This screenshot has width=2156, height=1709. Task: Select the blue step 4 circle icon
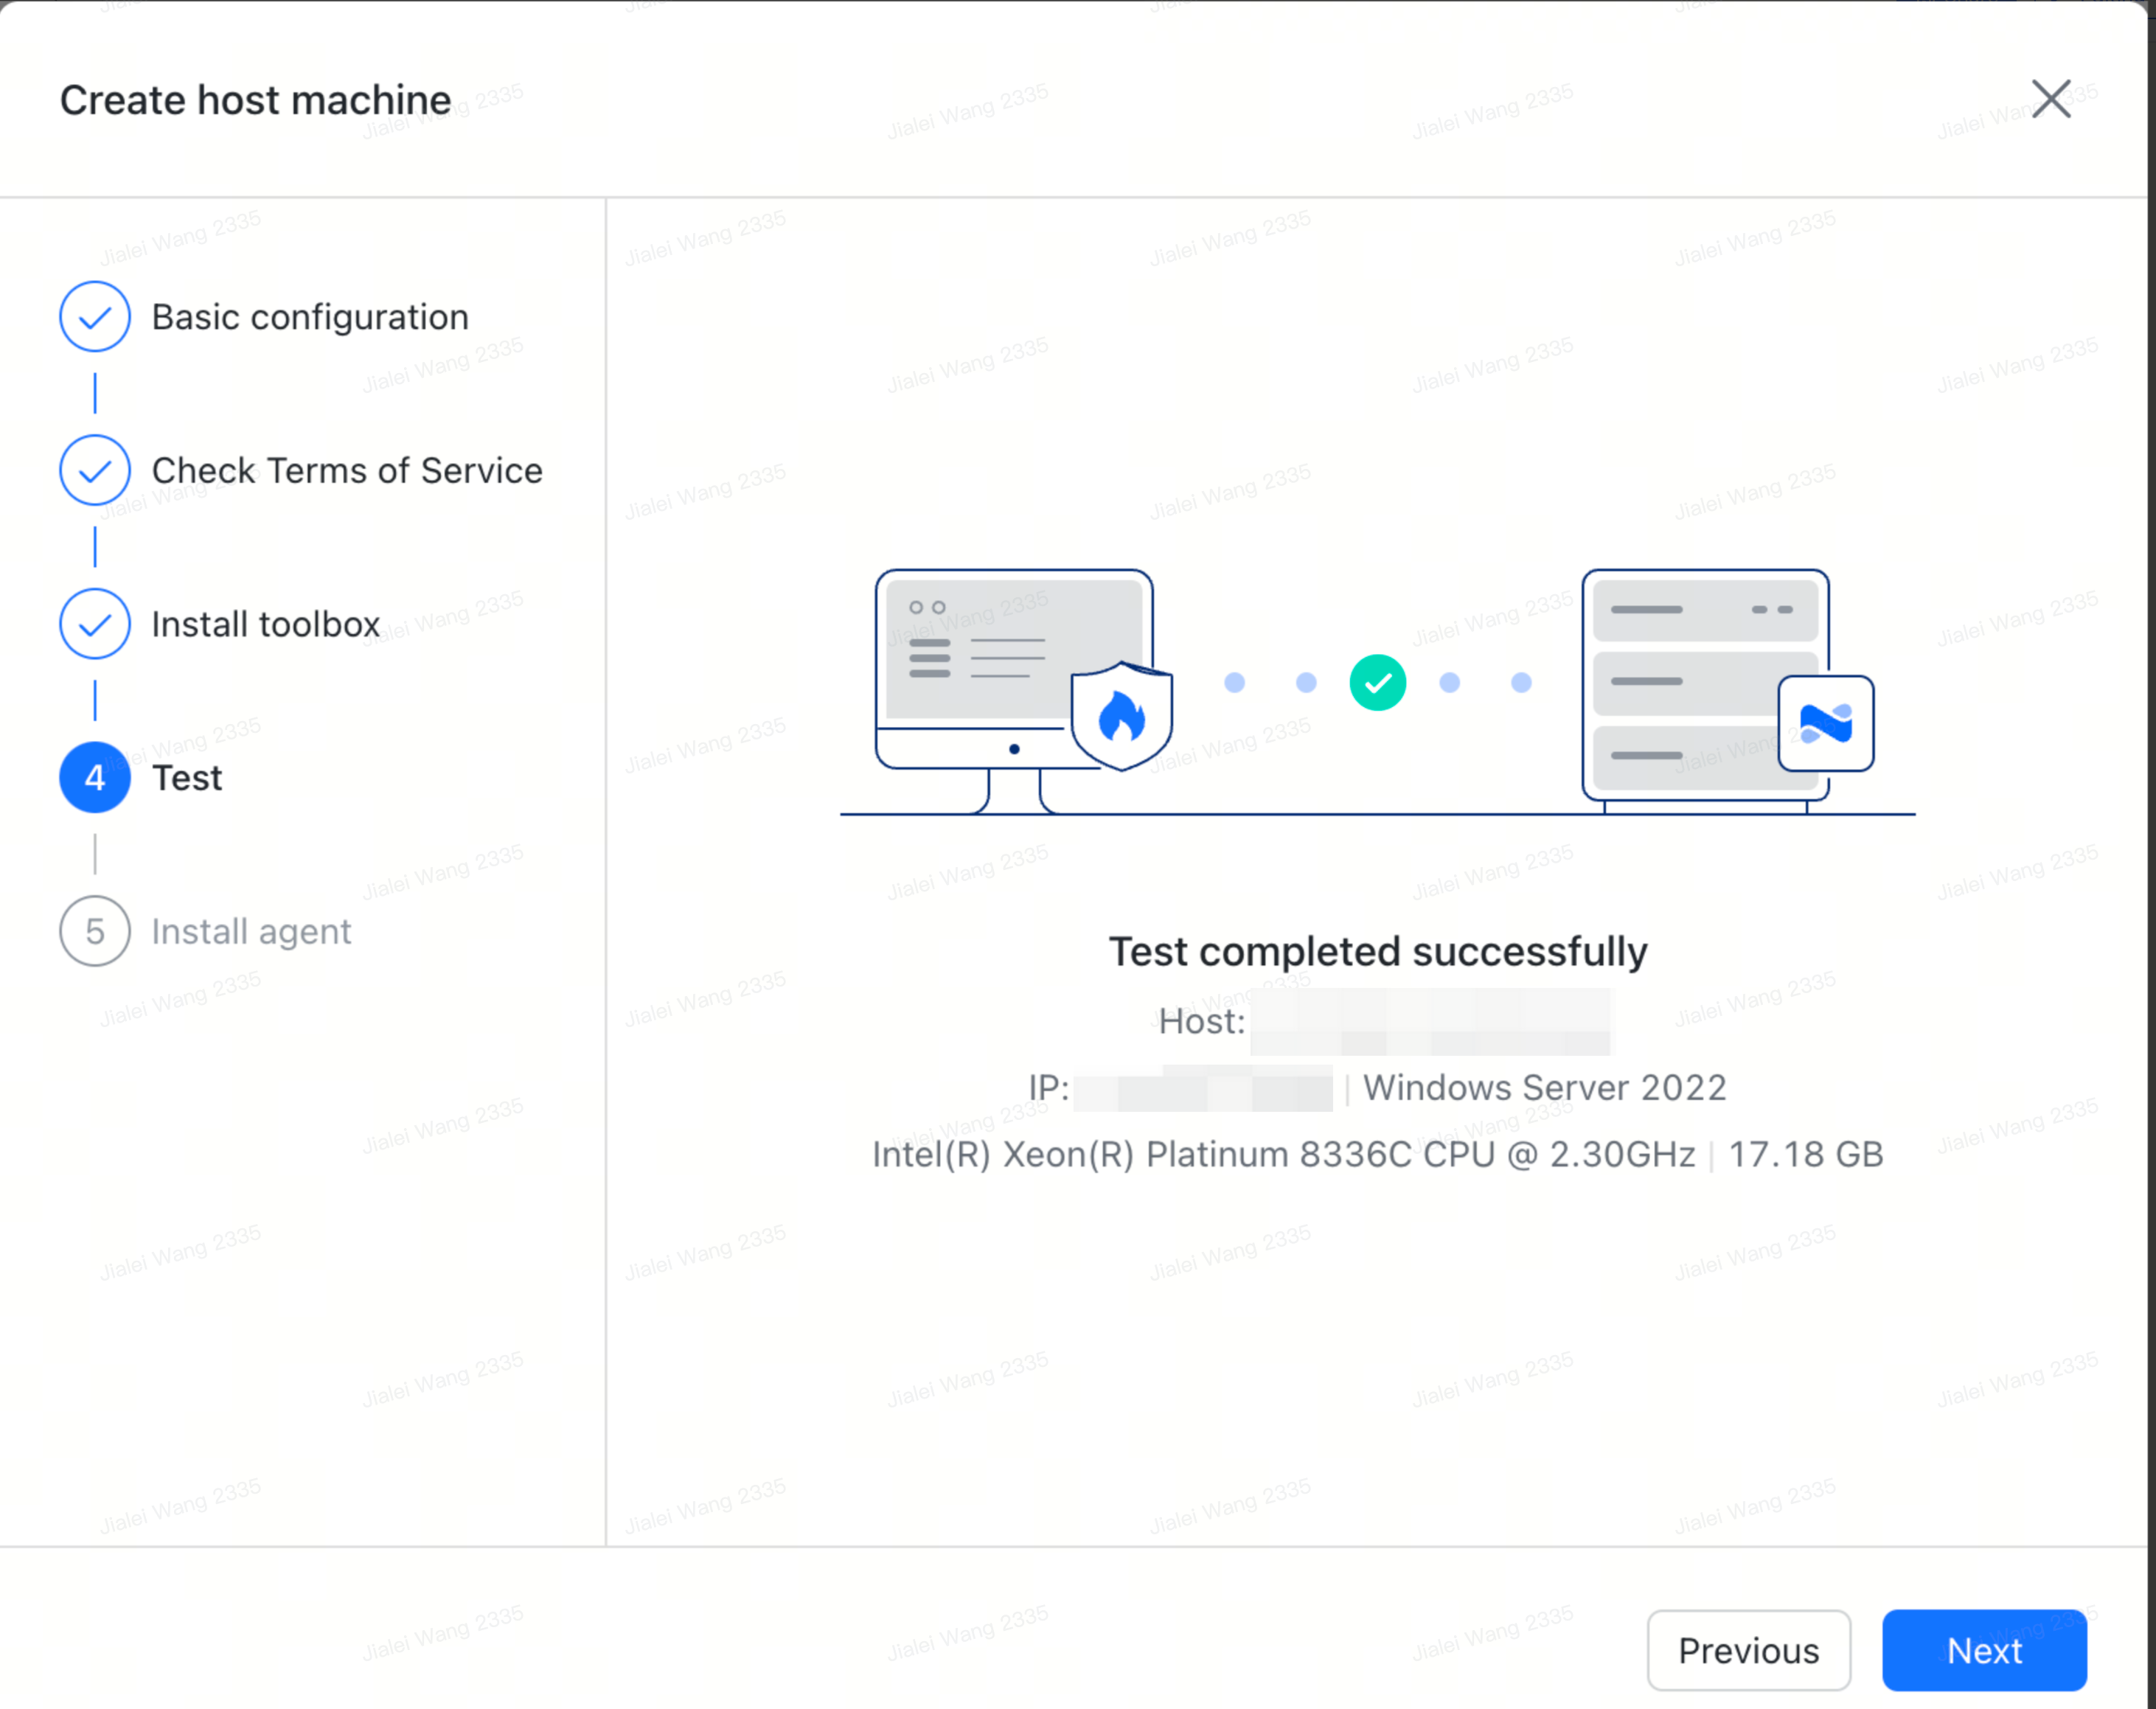(94, 777)
